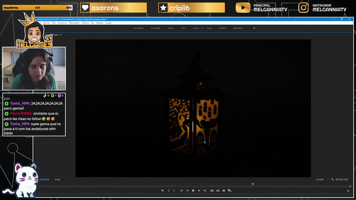
Task: Open Comparison View icon
Action: coord(229,191)
